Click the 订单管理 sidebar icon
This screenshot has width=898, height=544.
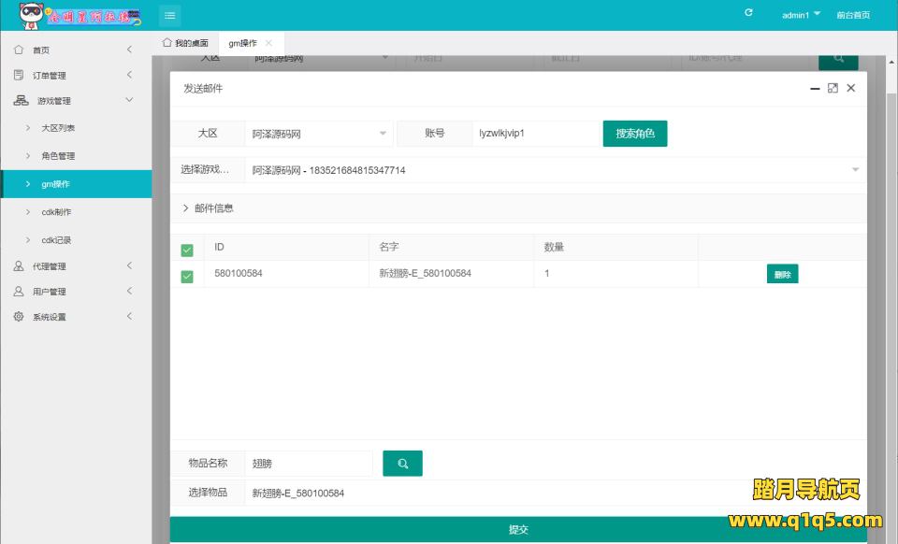(x=19, y=75)
